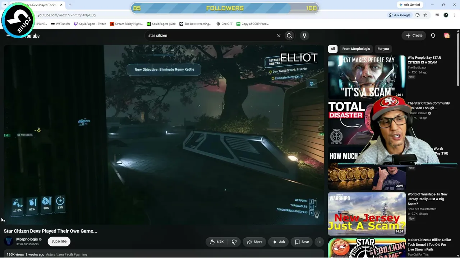Open World of Warships New Jersey video title
The image size is (460, 258).
[428, 199]
